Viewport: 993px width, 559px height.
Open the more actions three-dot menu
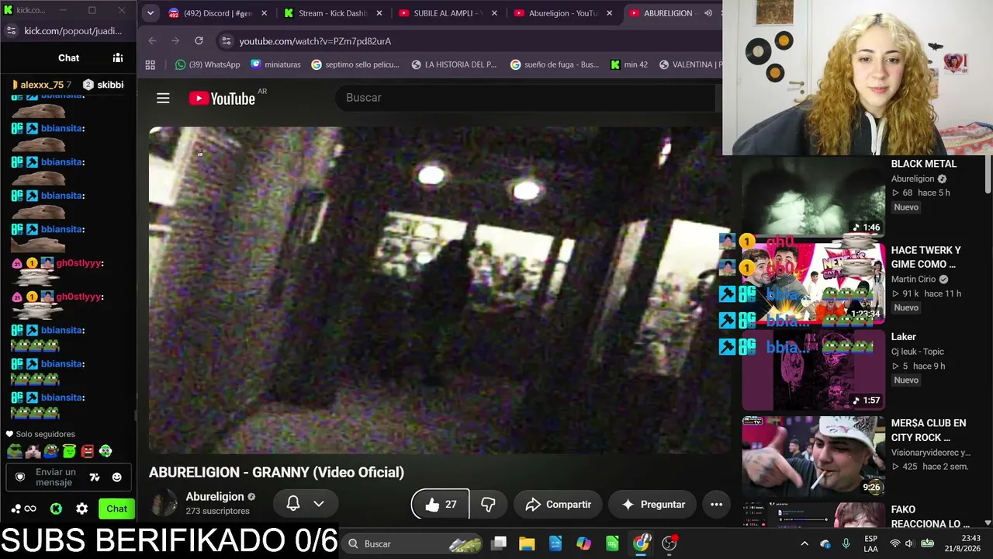click(716, 505)
